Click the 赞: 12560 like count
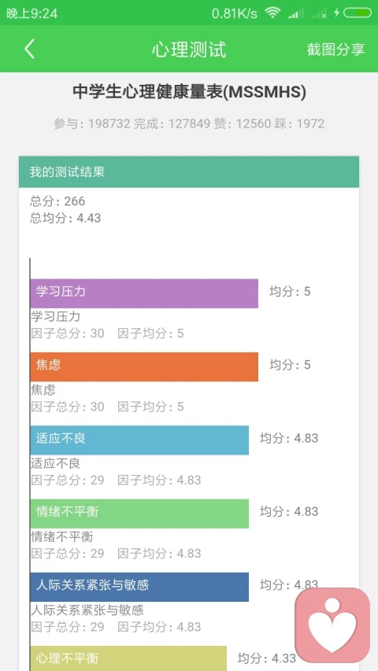 tap(242, 124)
